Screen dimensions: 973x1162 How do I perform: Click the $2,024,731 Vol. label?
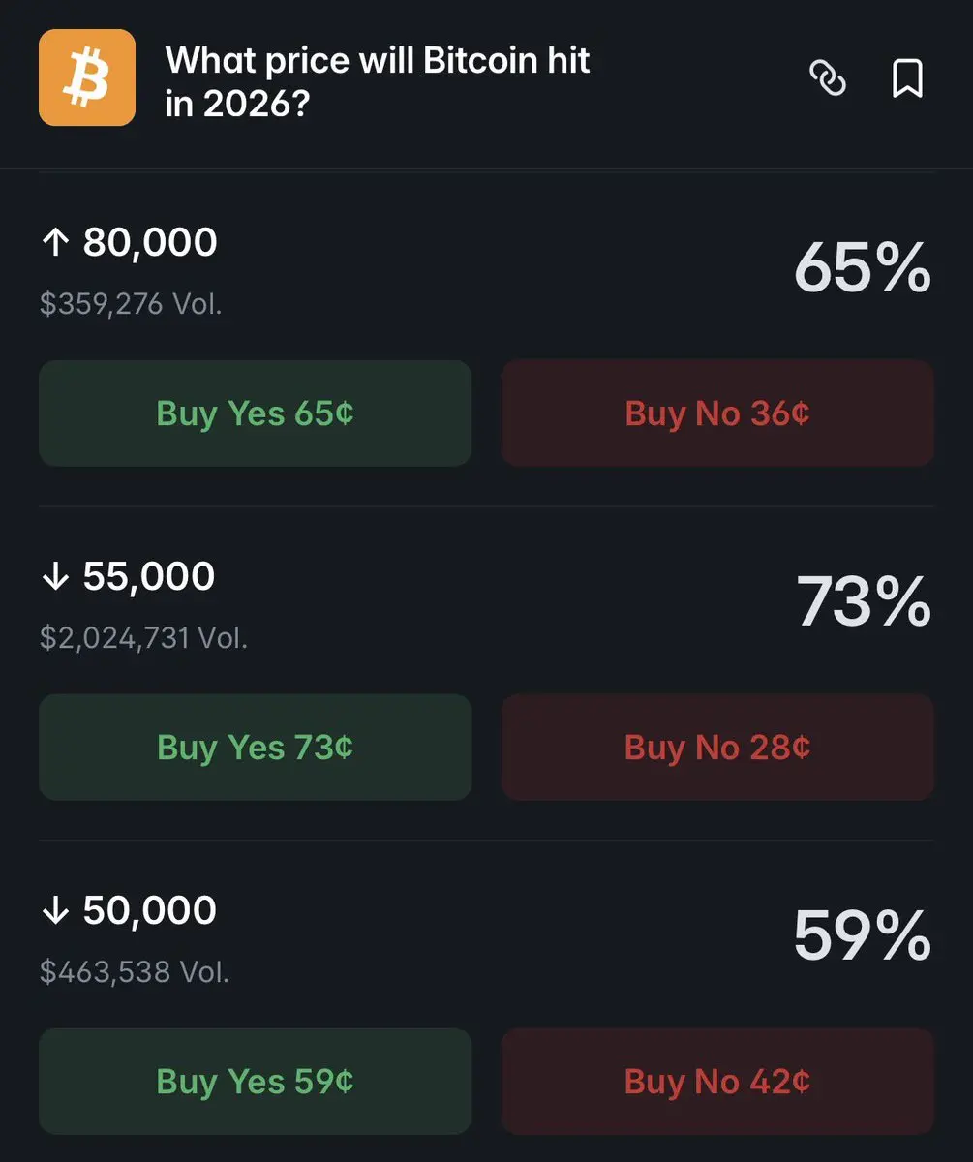(143, 638)
